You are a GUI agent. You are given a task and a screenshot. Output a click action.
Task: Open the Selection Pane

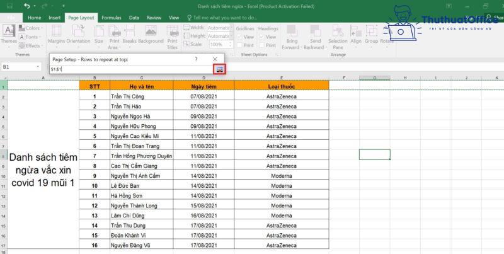338,37
